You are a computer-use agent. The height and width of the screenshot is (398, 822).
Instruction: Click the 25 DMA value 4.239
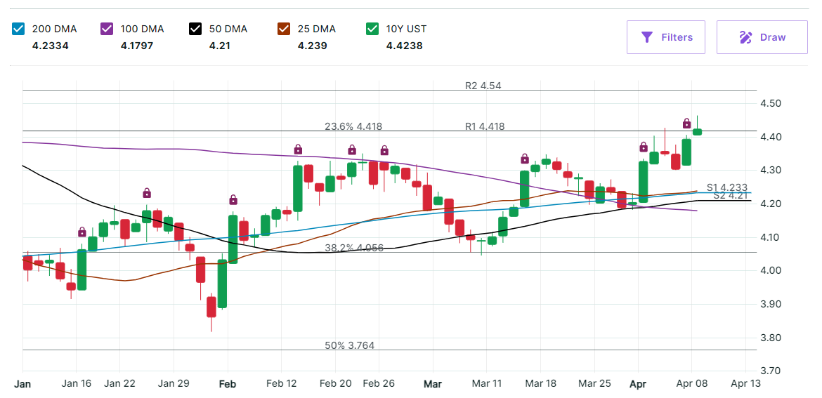point(313,46)
